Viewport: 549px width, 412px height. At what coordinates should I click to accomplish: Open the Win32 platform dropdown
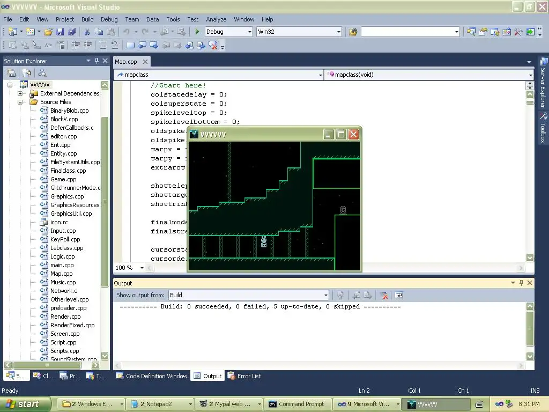(x=339, y=32)
